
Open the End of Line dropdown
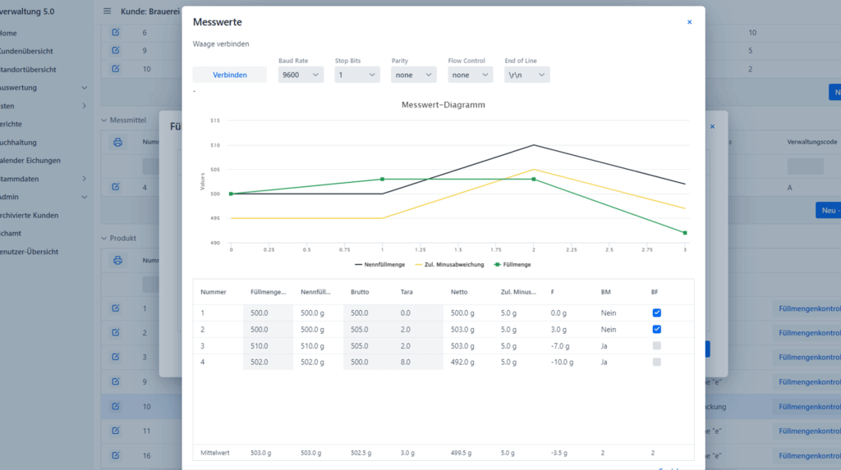526,75
